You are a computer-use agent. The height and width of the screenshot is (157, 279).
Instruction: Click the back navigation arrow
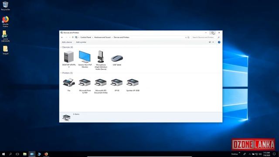[x=62, y=38]
